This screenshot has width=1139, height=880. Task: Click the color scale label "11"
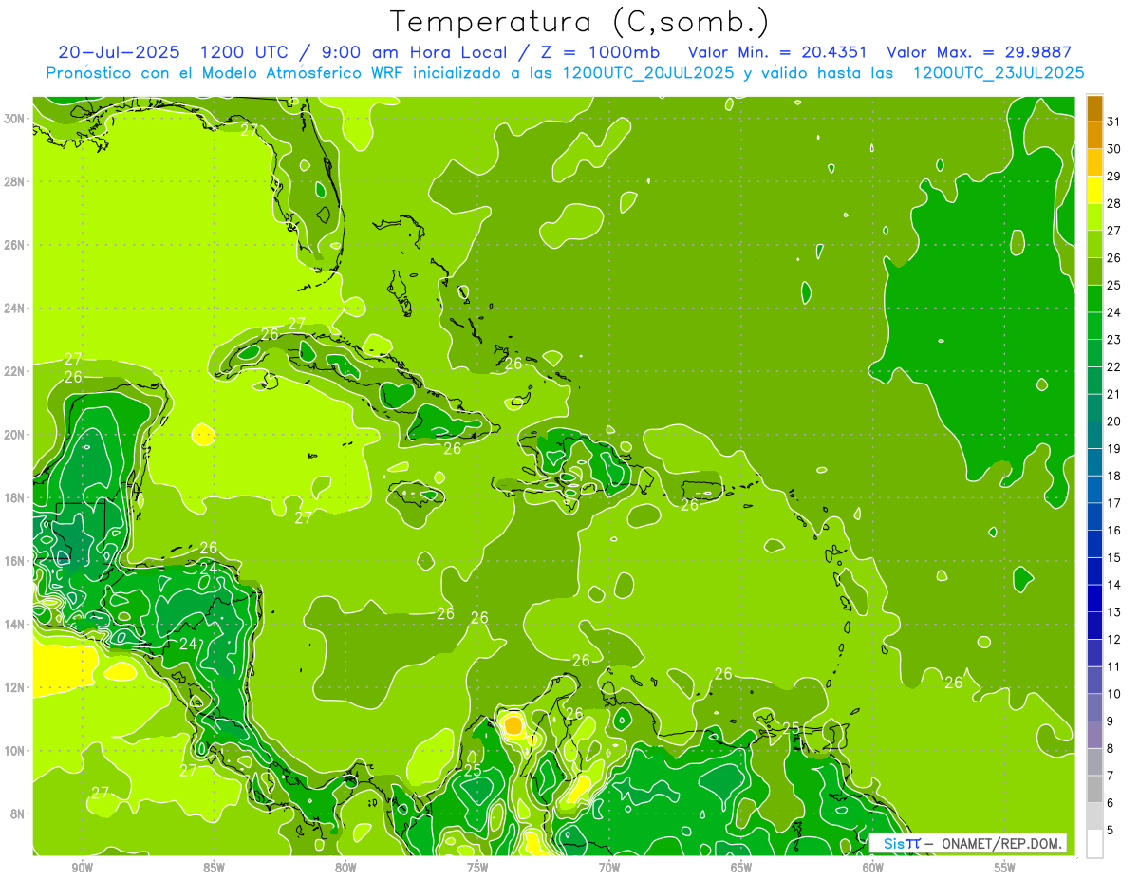1113,667
